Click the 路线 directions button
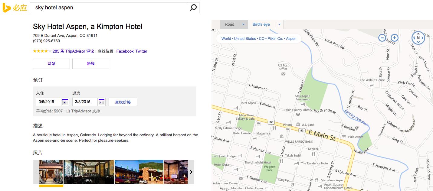433x191 pixels. [x=91, y=64]
